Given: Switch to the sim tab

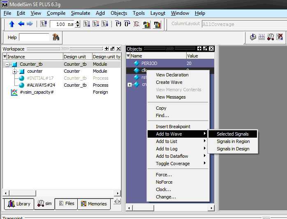Looking at the screenshot, I should 44,203.
